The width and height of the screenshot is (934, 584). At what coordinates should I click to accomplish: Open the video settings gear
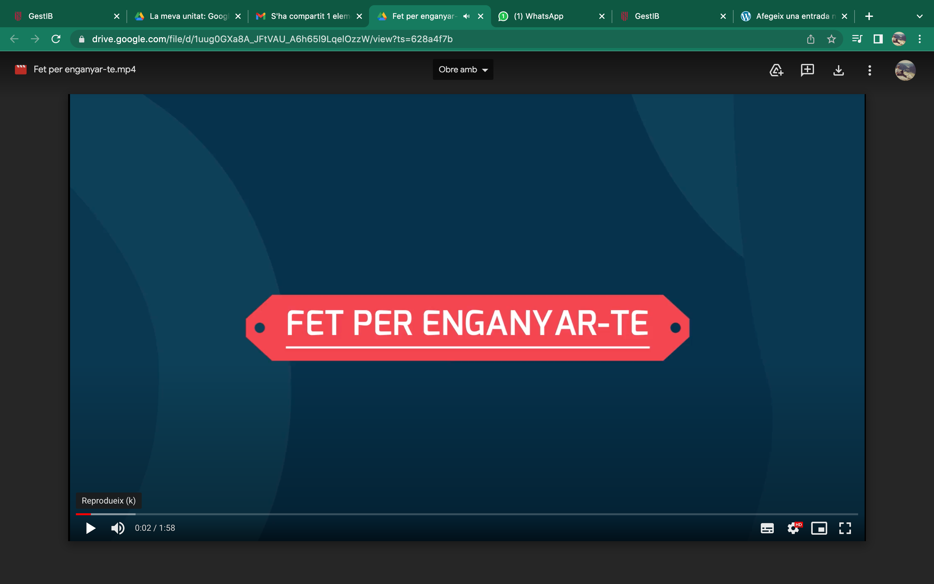click(x=793, y=528)
